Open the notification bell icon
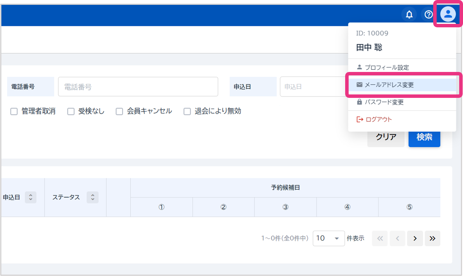The width and height of the screenshot is (463, 276). (x=409, y=15)
